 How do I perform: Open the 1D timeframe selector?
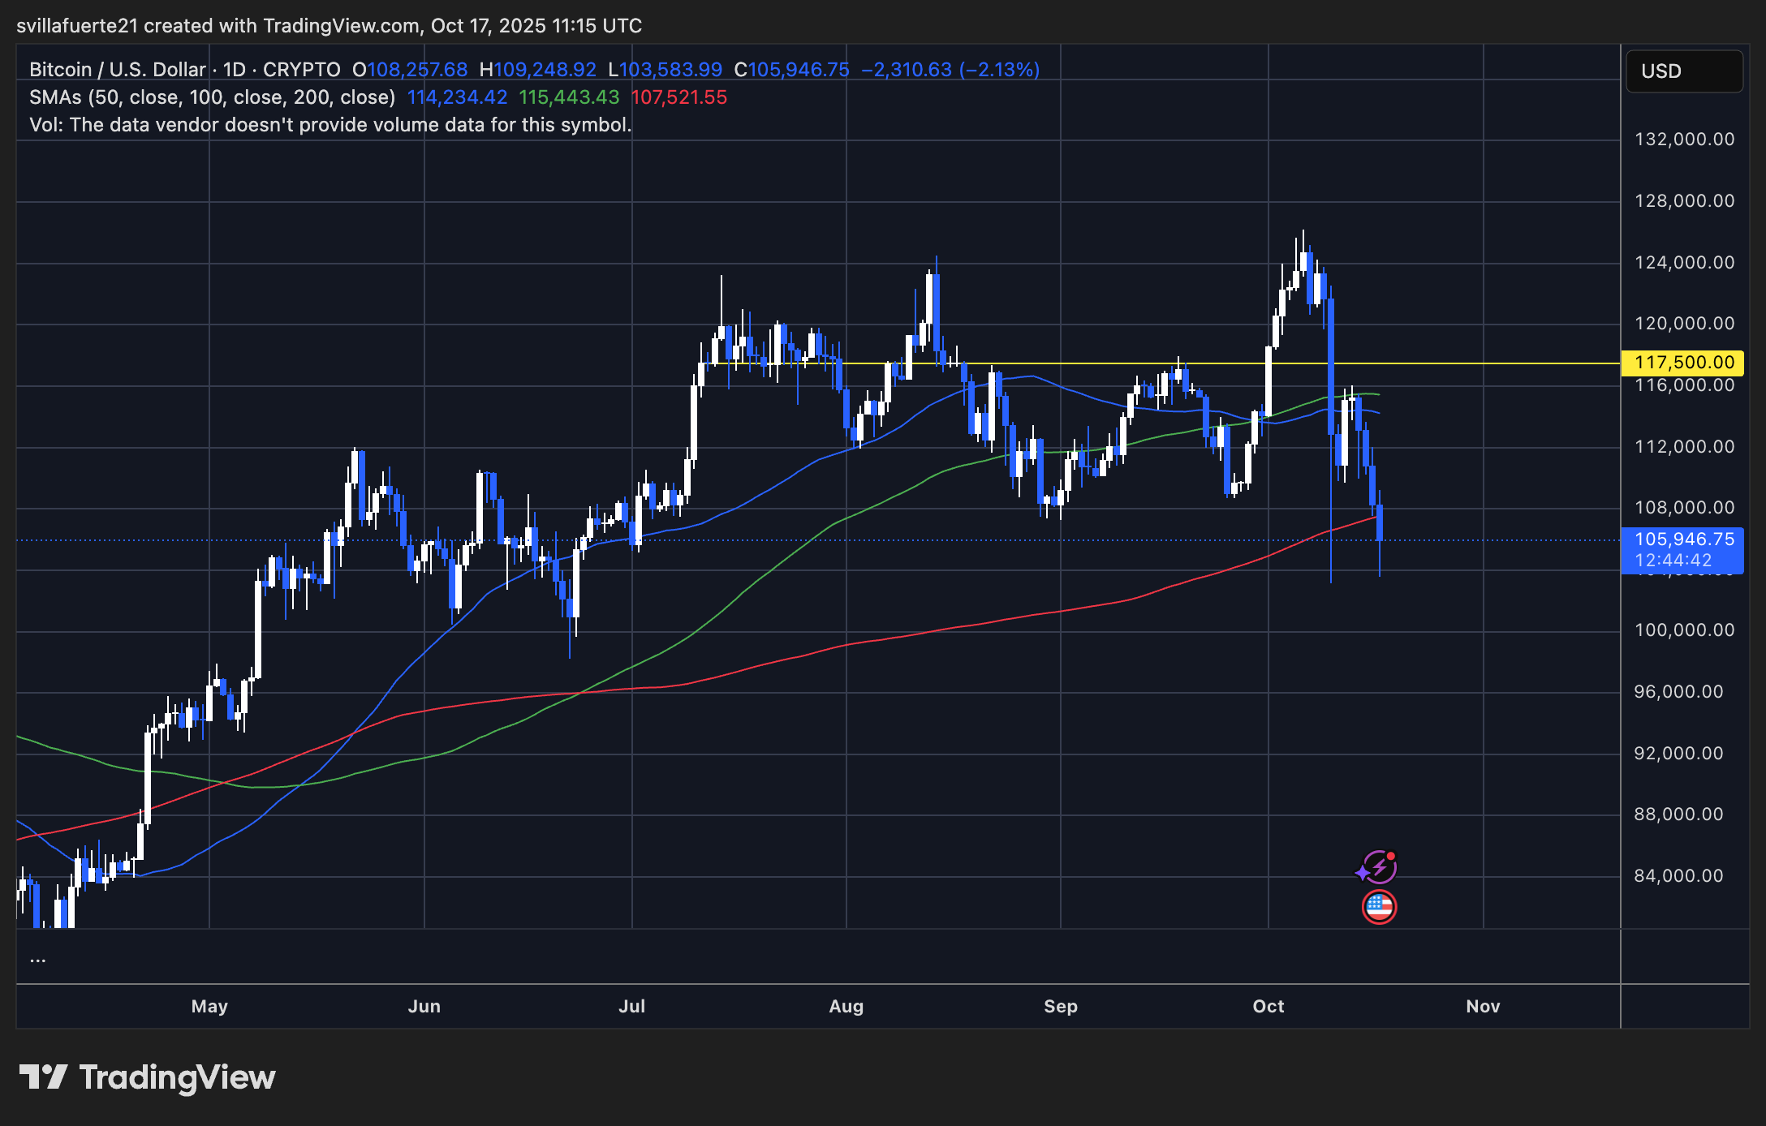[x=231, y=70]
